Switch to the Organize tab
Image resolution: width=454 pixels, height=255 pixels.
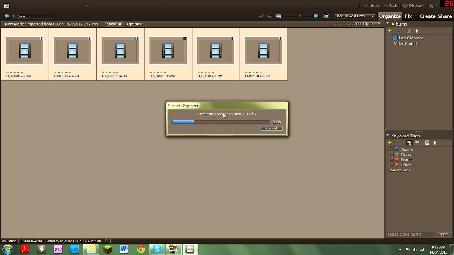[x=389, y=16]
